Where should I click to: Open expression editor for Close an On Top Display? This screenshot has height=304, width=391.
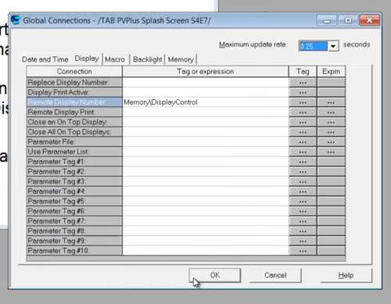pyautogui.click(x=331, y=122)
